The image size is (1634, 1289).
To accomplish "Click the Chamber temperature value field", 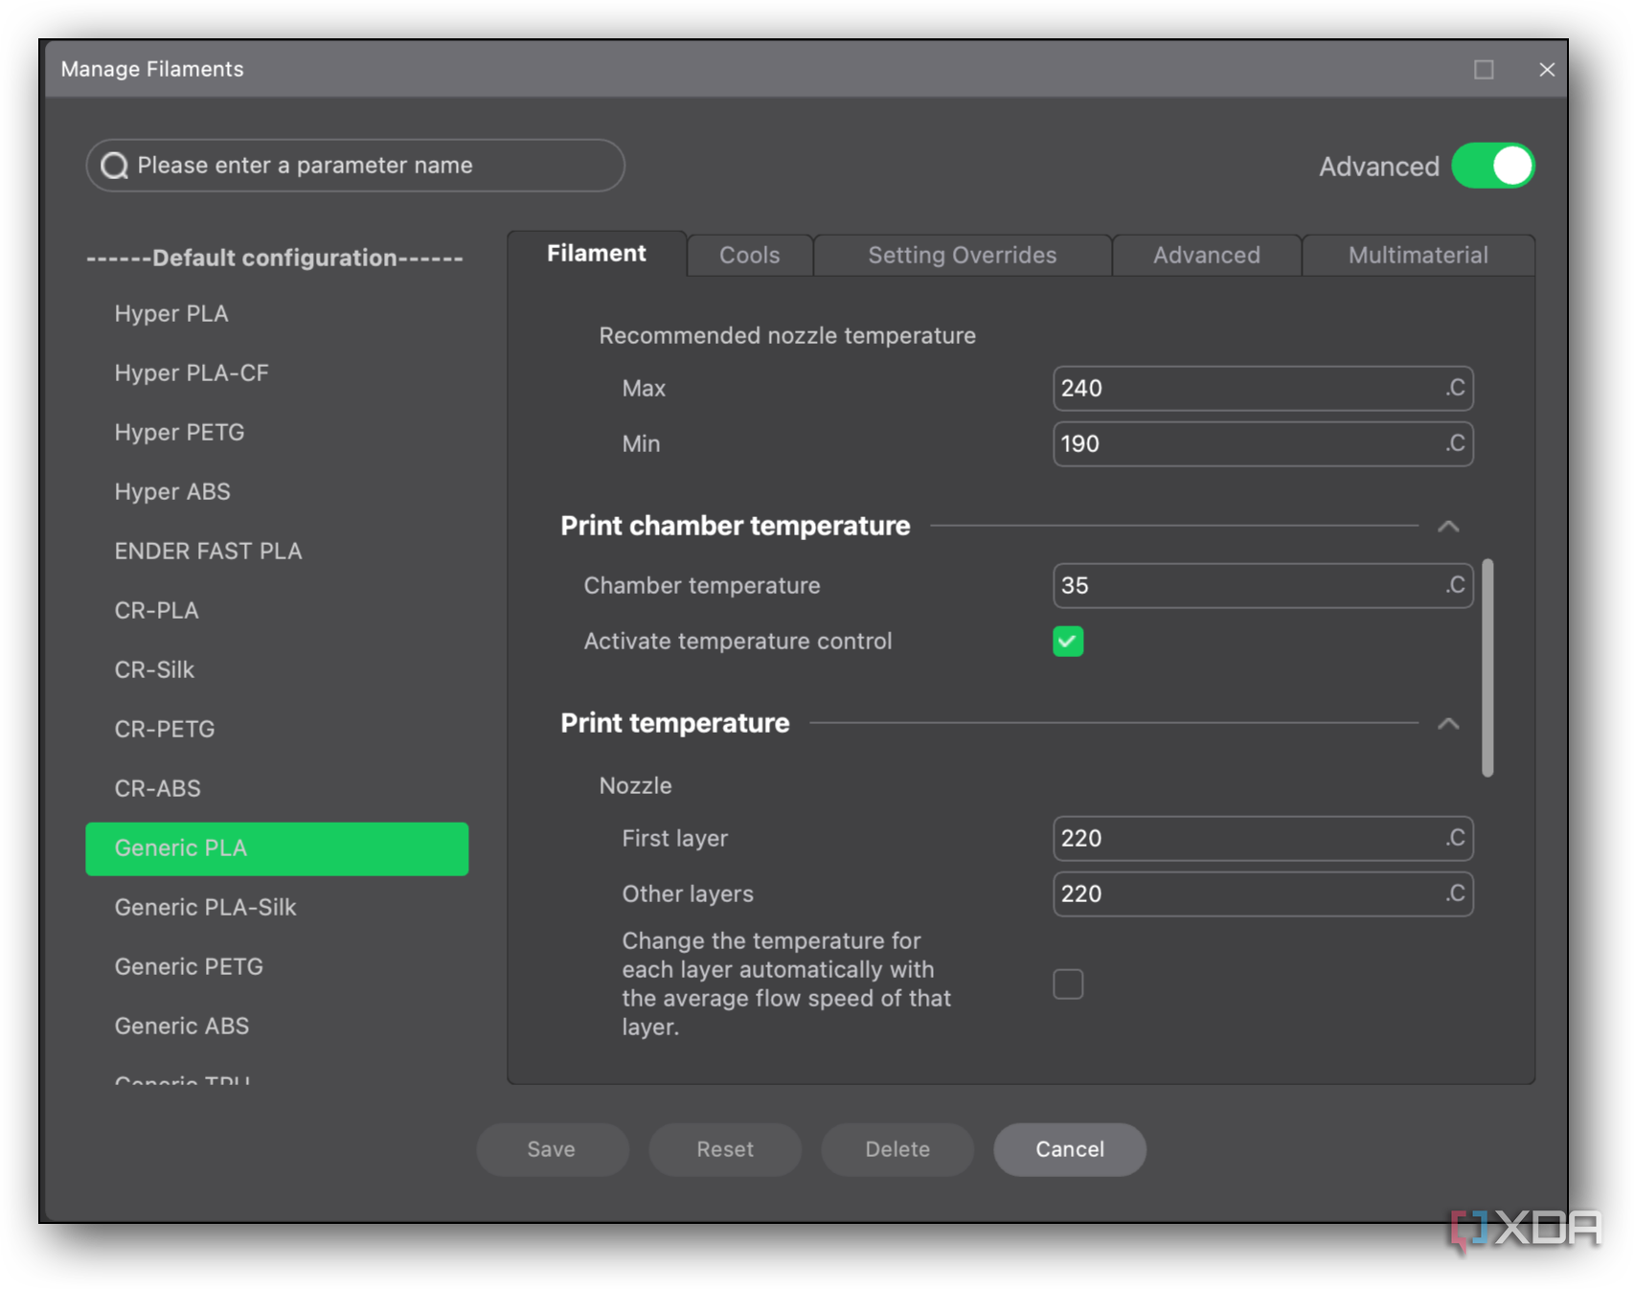I will coord(1262,585).
